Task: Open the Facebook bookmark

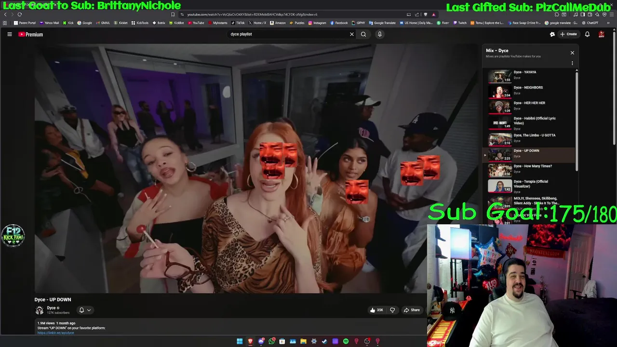Action: pyautogui.click(x=339, y=23)
